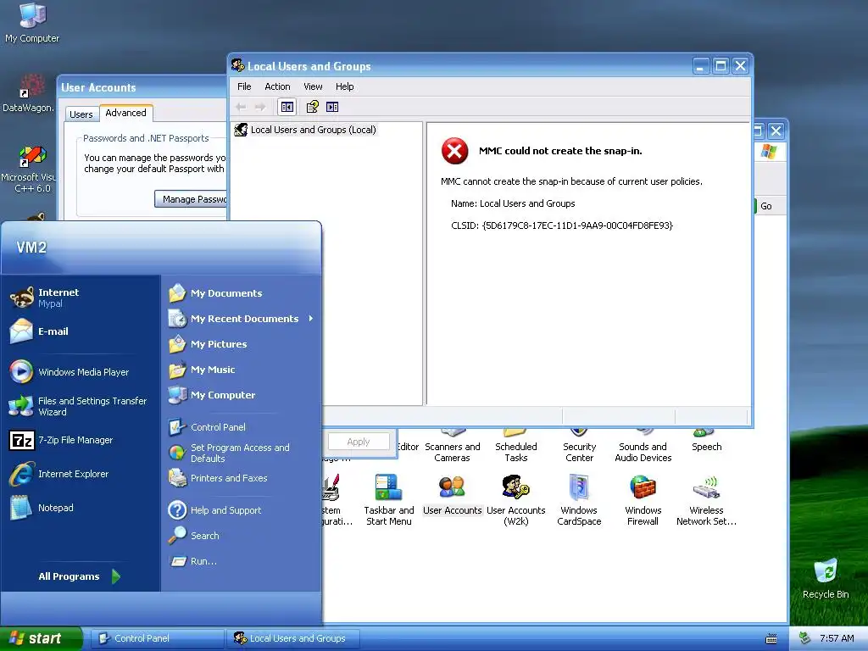Open Files and Settings Transfer Wizard
Image resolution: width=868 pixels, height=651 pixels.
pyautogui.click(x=78, y=406)
